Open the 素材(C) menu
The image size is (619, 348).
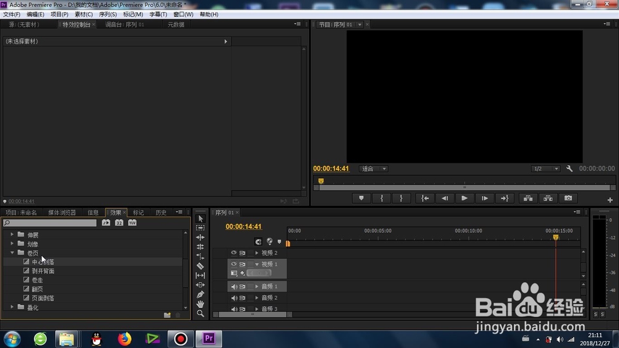[x=84, y=14]
